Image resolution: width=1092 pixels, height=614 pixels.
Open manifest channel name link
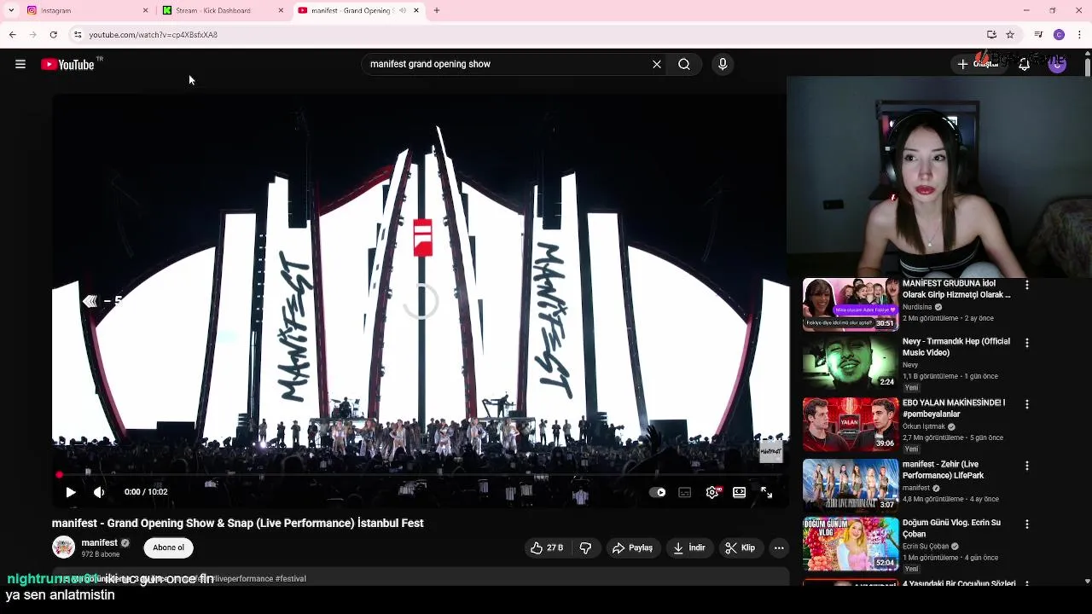click(100, 542)
